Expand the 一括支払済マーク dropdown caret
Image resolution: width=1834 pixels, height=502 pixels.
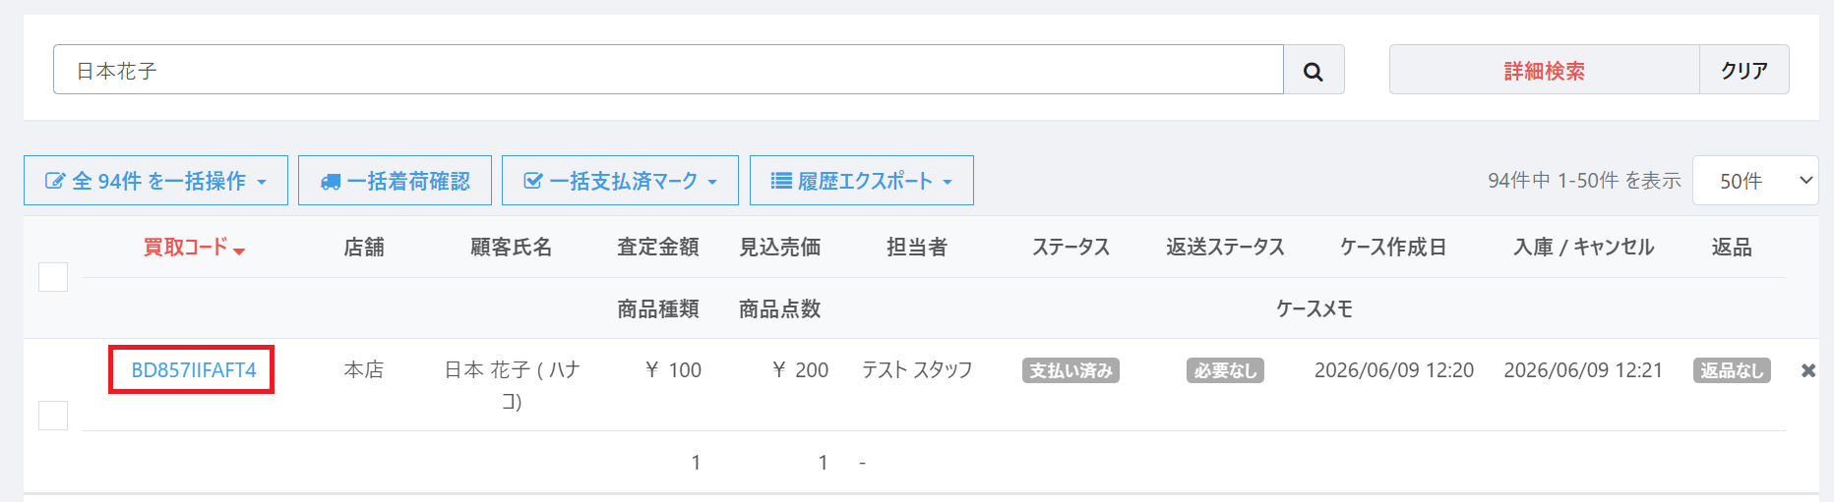712,183
